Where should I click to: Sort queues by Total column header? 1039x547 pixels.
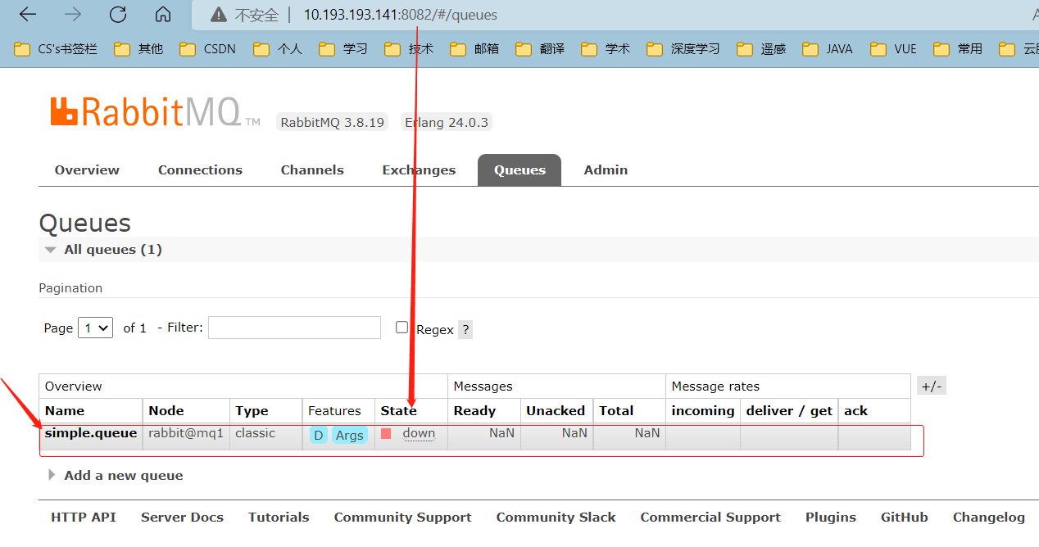(616, 410)
